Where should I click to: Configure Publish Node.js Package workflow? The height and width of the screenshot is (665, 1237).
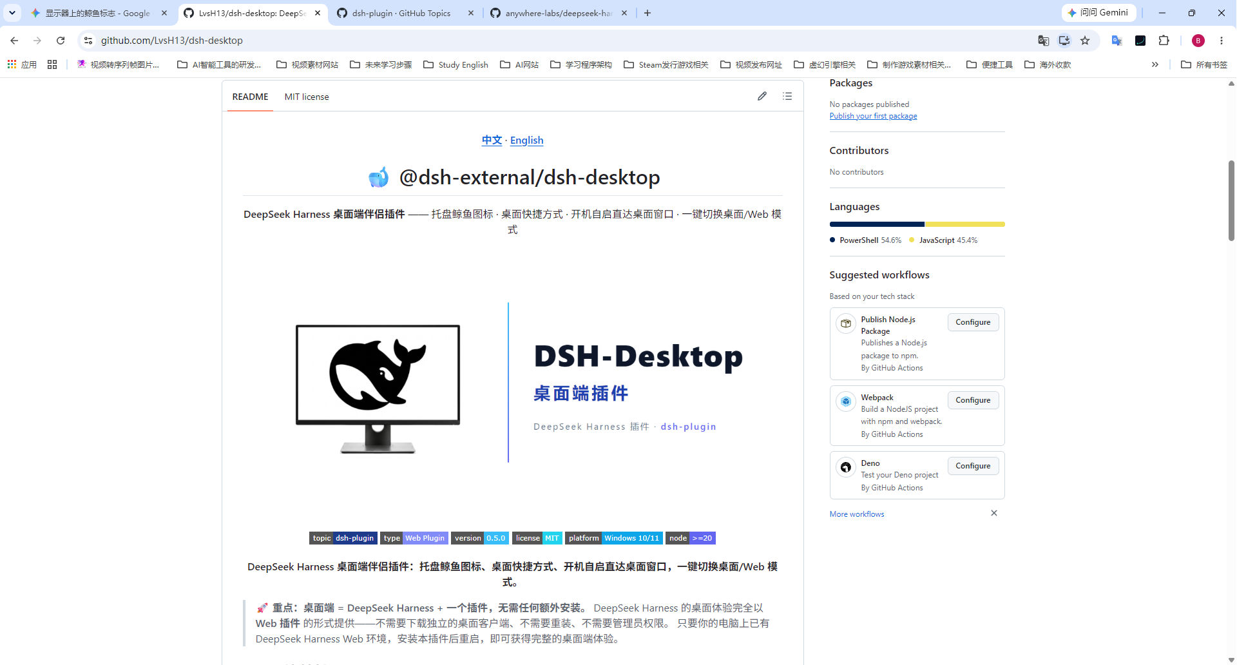pyautogui.click(x=973, y=322)
